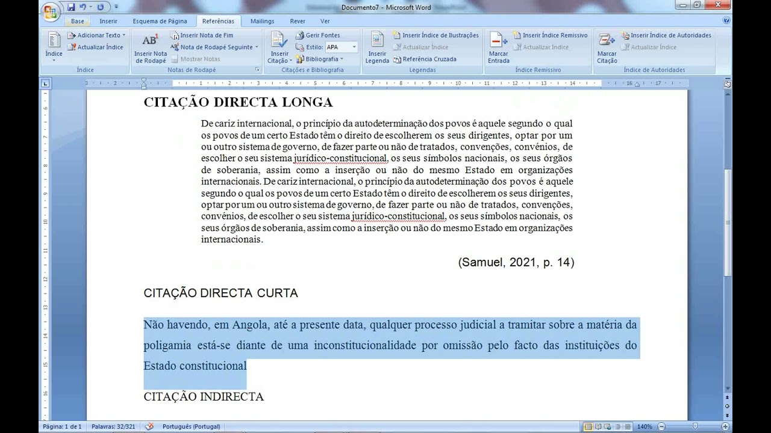Click Inserir Nota de Fim
This screenshot has height=433, width=771.
click(x=202, y=35)
